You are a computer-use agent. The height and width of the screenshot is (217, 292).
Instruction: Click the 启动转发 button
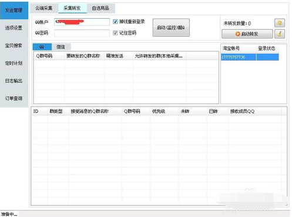247,34
